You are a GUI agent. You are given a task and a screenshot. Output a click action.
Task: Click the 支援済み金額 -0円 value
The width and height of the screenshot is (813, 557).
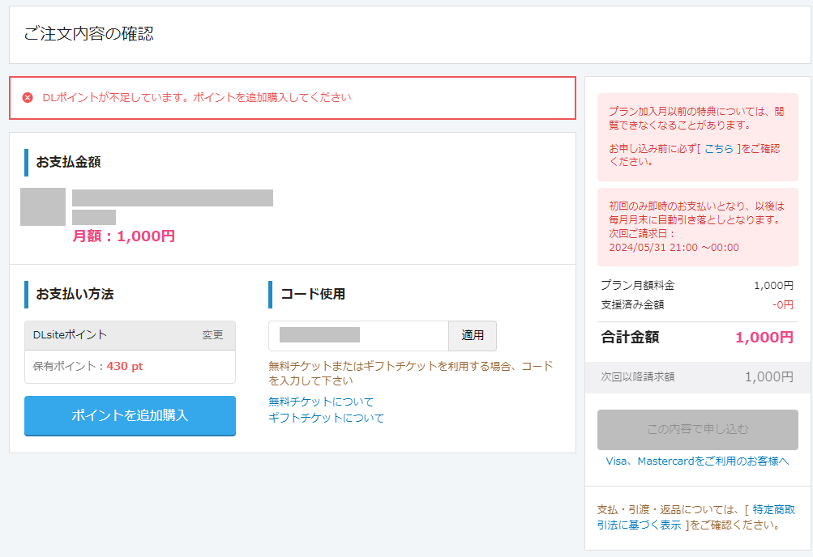click(x=783, y=305)
